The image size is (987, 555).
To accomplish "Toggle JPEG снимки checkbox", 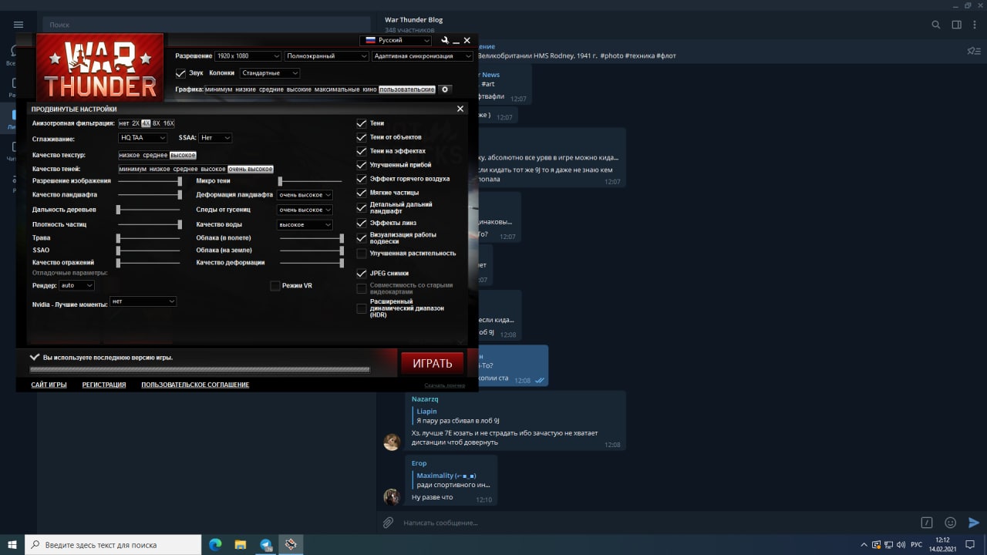I will click(x=362, y=273).
